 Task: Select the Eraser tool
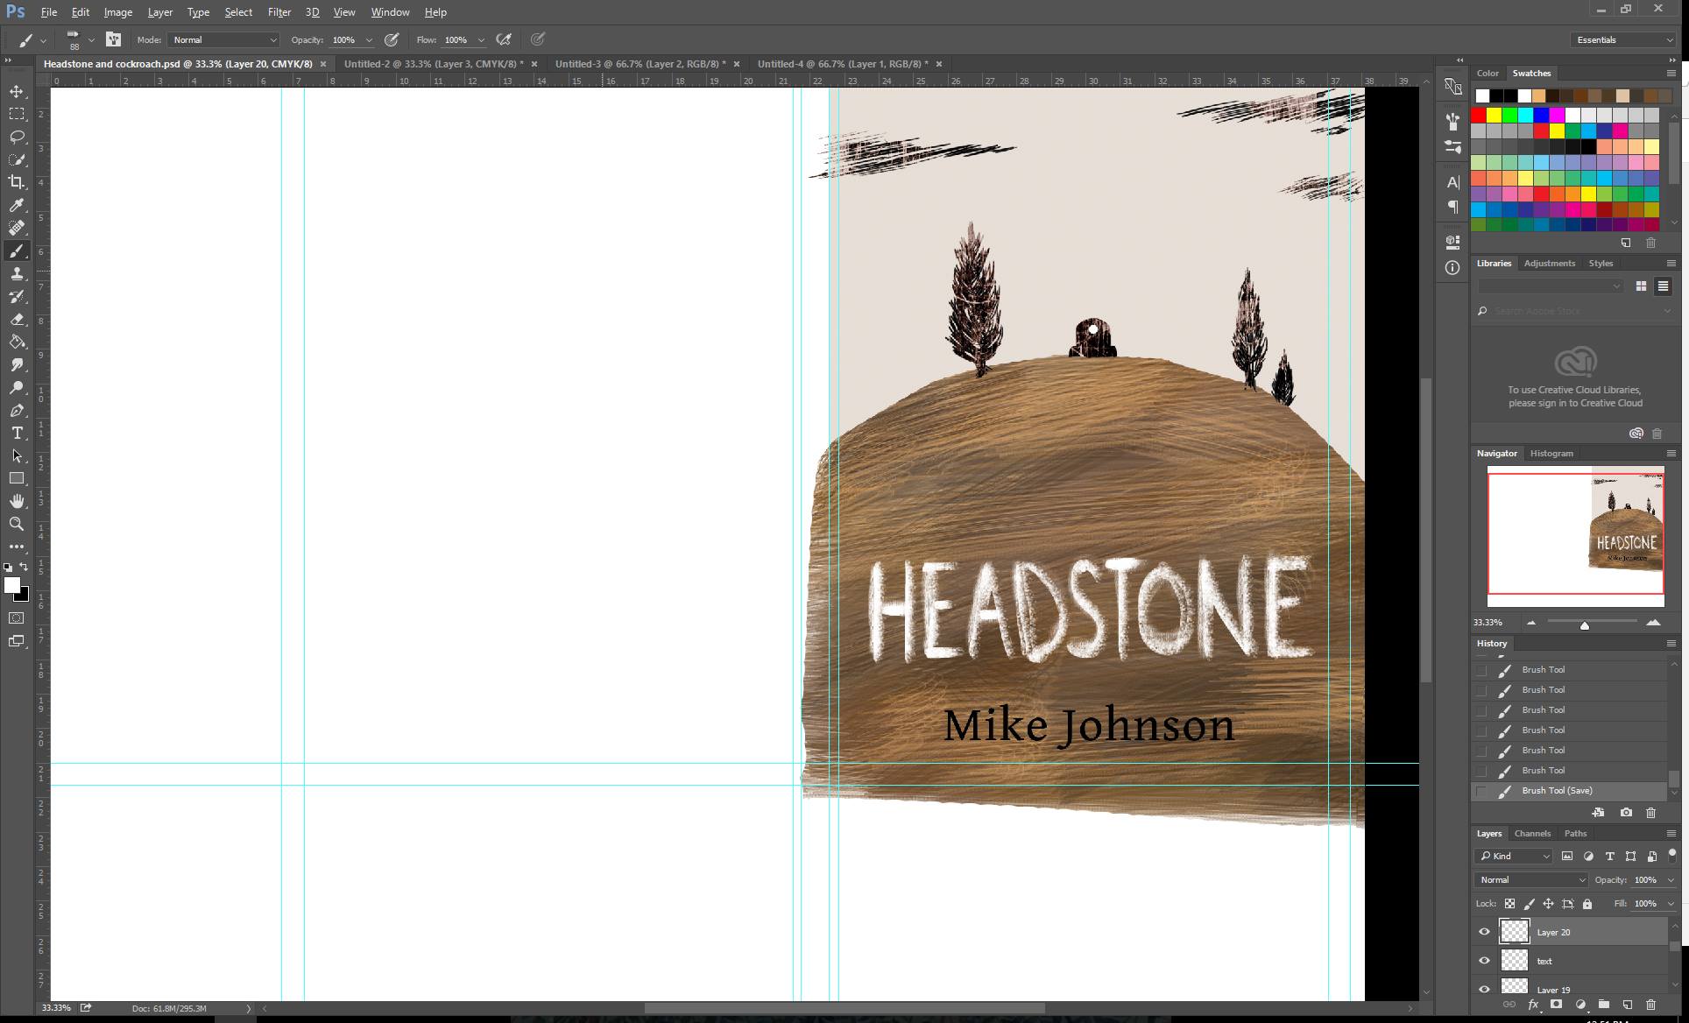coord(17,319)
